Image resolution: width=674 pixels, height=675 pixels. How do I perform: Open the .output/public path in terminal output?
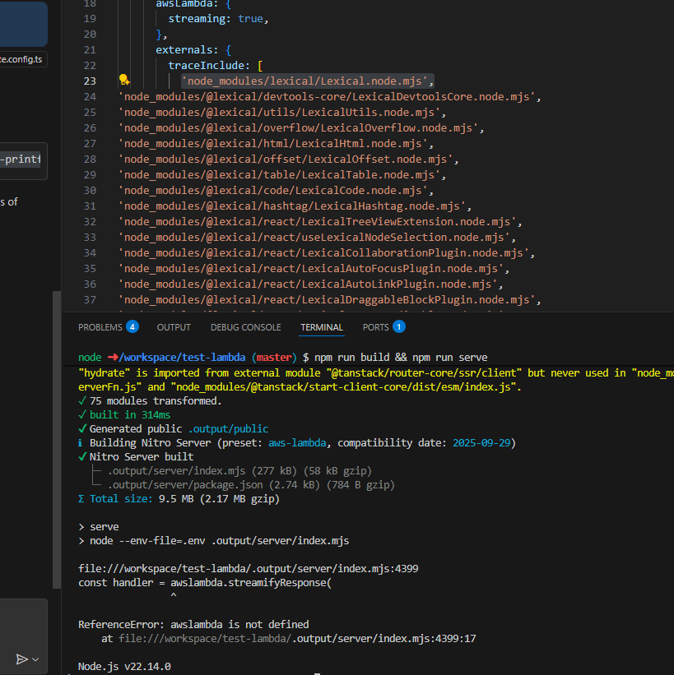228,428
